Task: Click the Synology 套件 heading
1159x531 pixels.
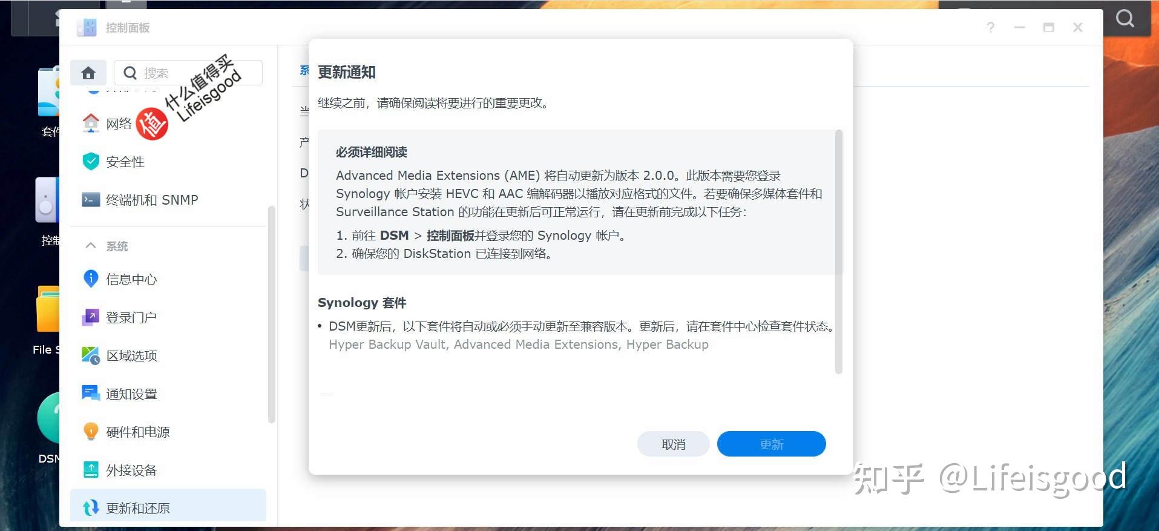Action: (362, 303)
